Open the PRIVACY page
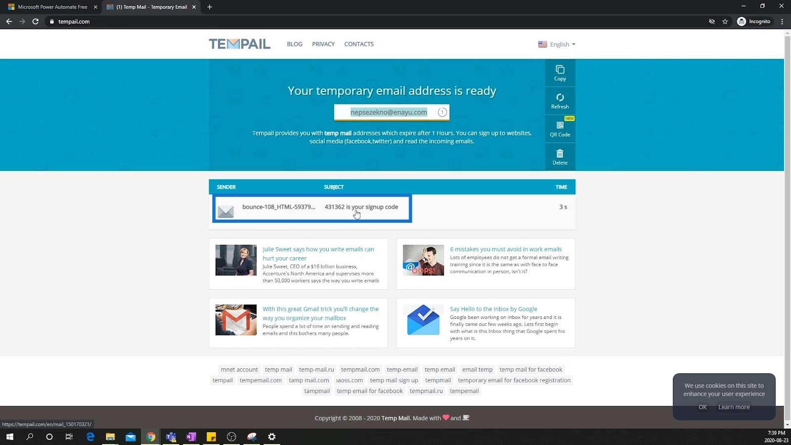This screenshot has width=791, height=445. pyautogui.click(x=323, y=44)
